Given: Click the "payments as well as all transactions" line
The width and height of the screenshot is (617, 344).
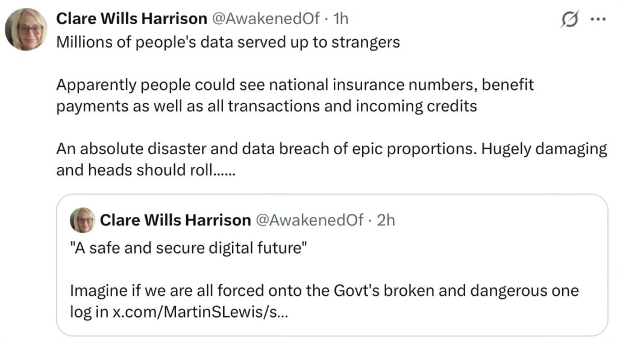Looking at the screenshot, I should tap(266, 106).
